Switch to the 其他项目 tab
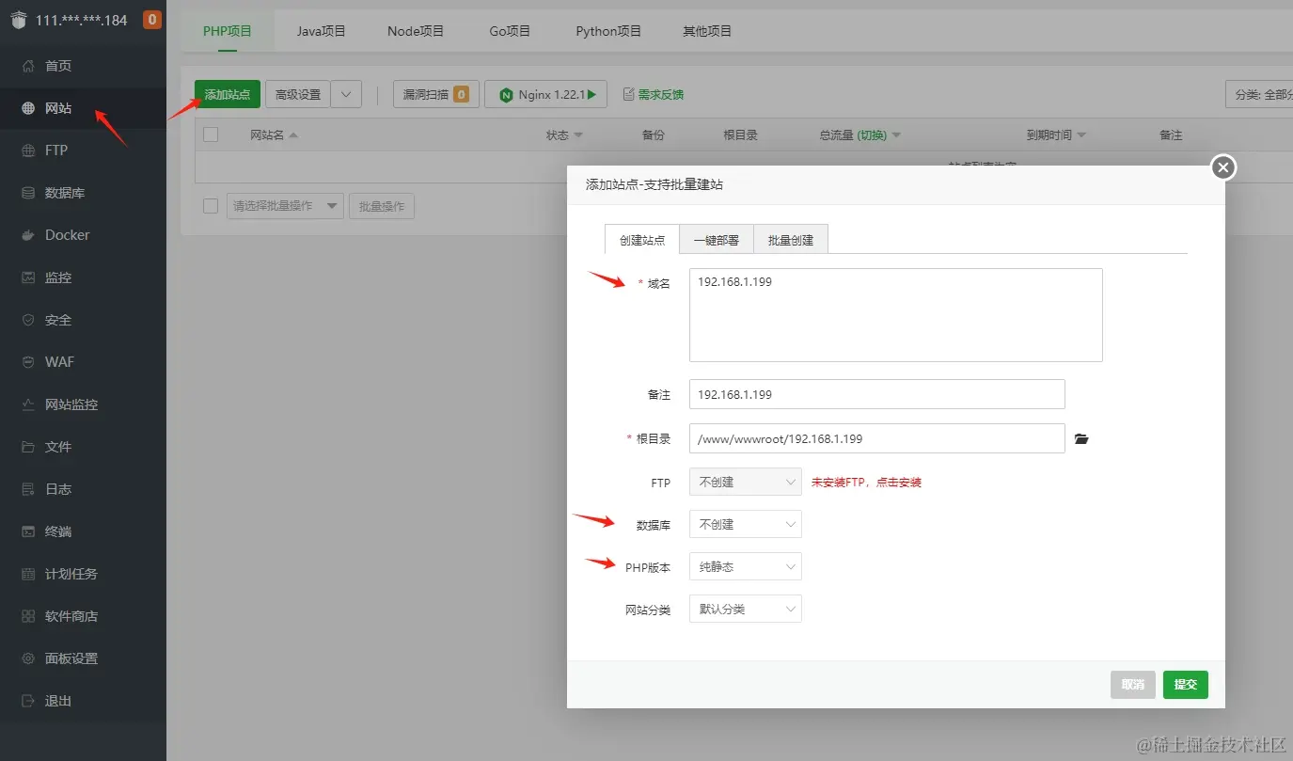The width and height of the screenshot is (1293, 761). click(707, 31)
